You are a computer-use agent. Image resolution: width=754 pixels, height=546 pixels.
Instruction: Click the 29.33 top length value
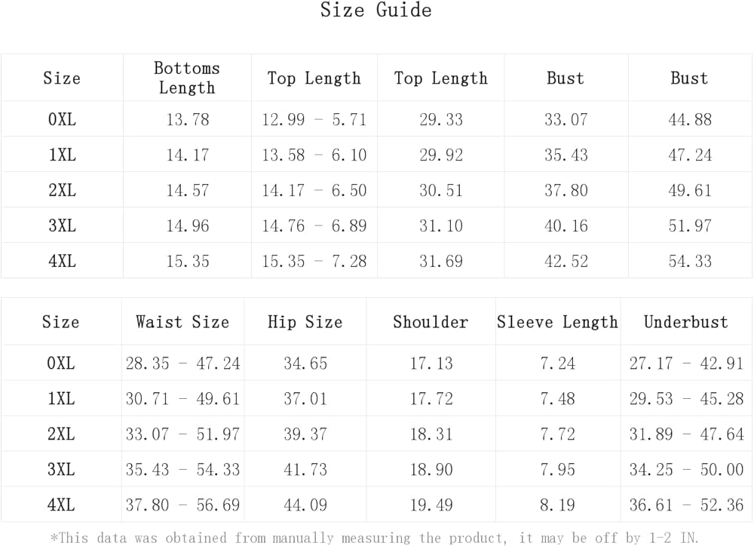click(x=441, y=119)
